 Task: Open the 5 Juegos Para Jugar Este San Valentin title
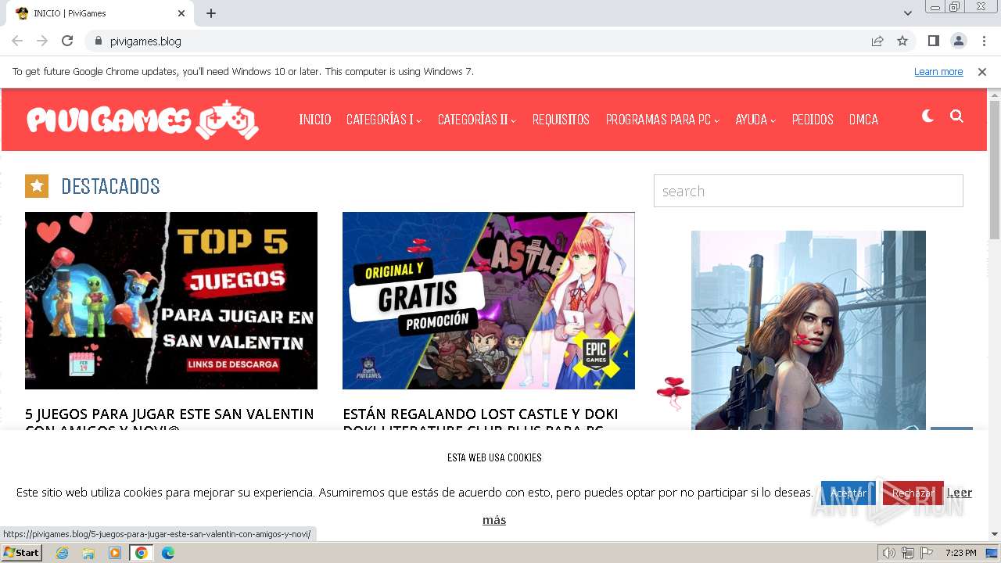tap(170, 418)
